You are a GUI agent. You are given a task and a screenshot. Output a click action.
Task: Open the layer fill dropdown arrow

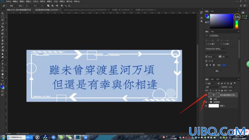click(234, 91)
